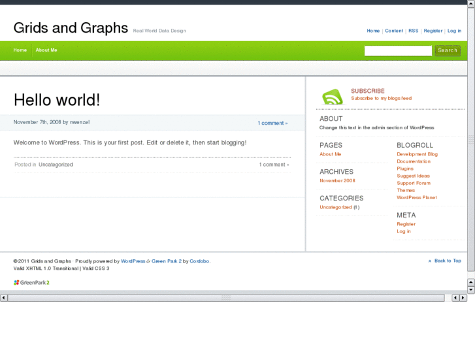
Task: Click Register under Meta sidebar
Action: [406, 224]
